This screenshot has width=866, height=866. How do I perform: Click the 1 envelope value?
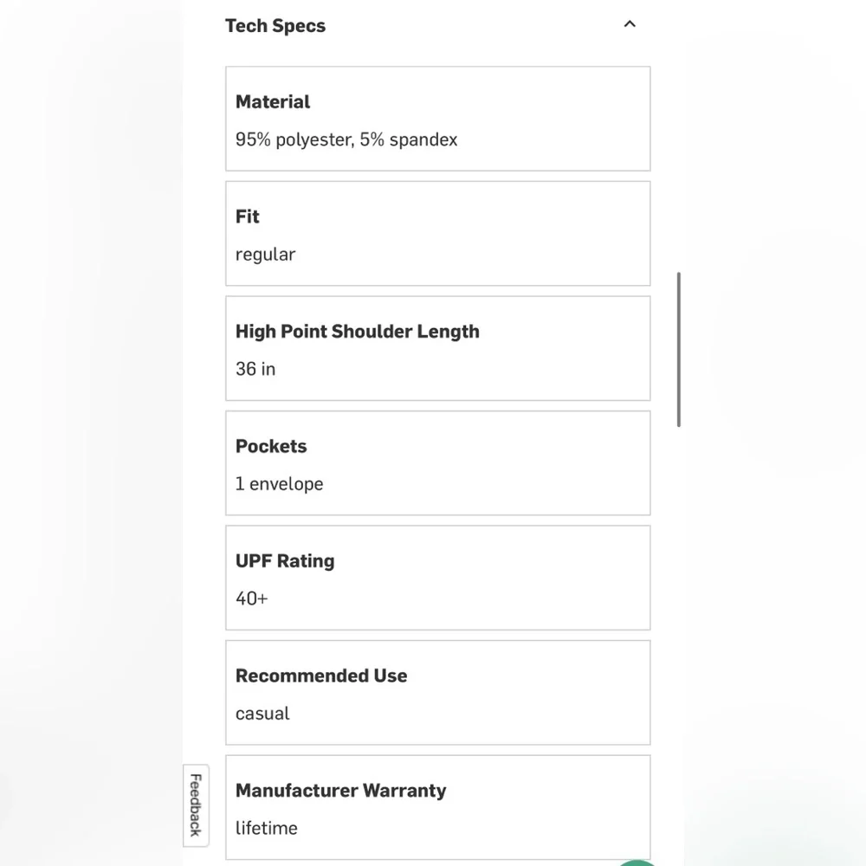pos(280,484)
